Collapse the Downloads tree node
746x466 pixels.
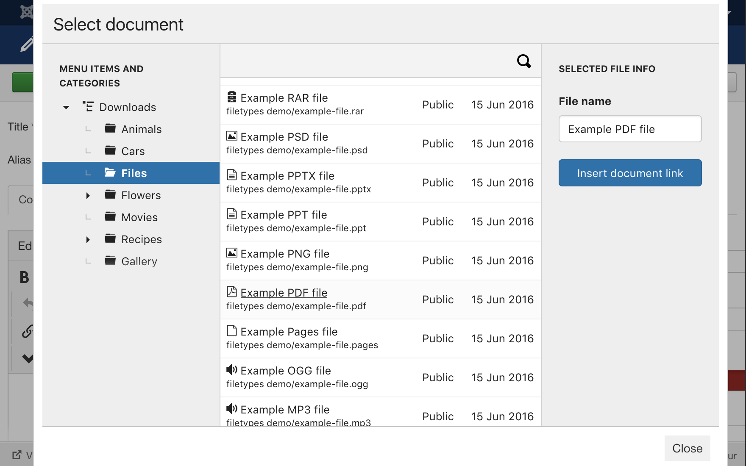[x=66, y=107]
